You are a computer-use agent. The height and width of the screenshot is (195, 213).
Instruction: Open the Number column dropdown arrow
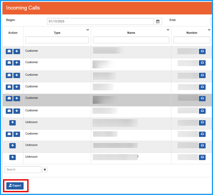tap(209, 30)
